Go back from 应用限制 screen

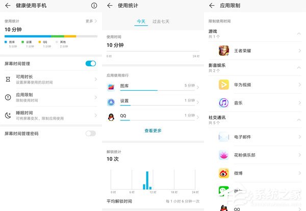click(x=212, y=6)
